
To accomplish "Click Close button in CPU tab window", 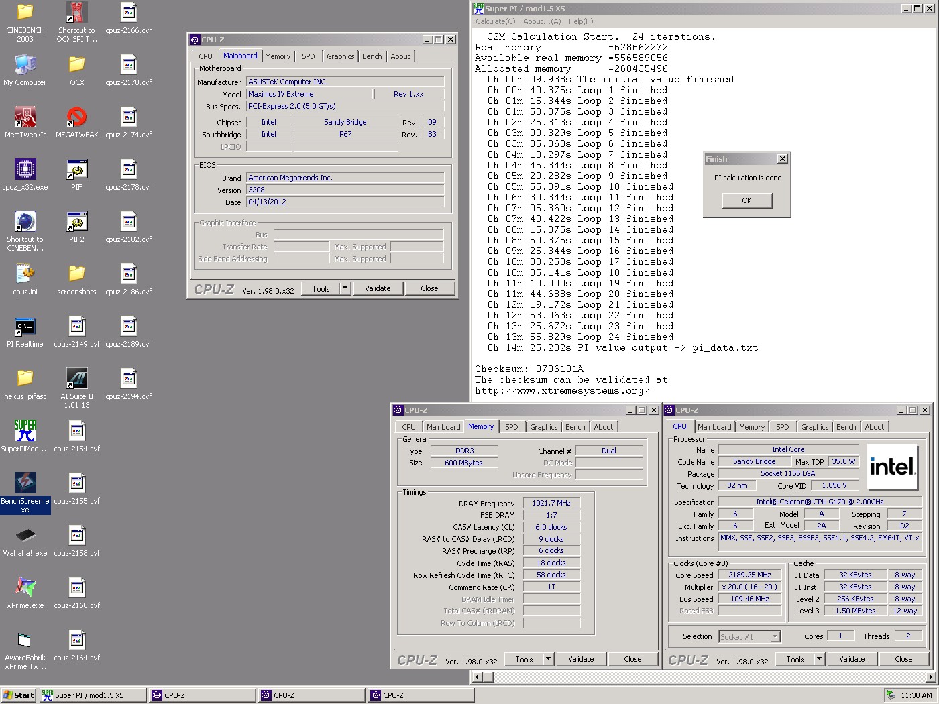I will pos(903,659).
